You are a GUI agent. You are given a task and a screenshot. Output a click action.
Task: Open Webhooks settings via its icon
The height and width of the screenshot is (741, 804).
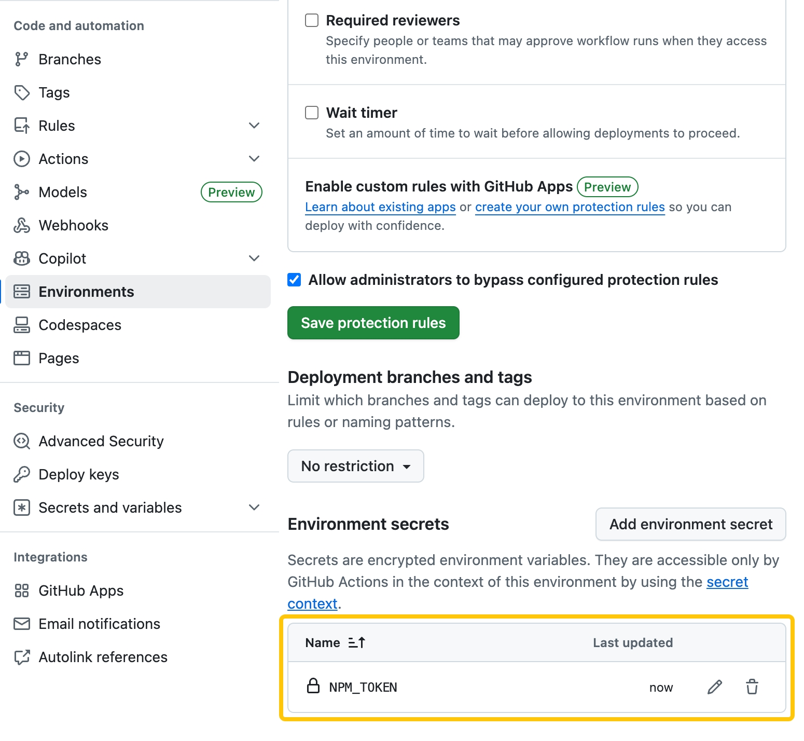click(22, 225)
